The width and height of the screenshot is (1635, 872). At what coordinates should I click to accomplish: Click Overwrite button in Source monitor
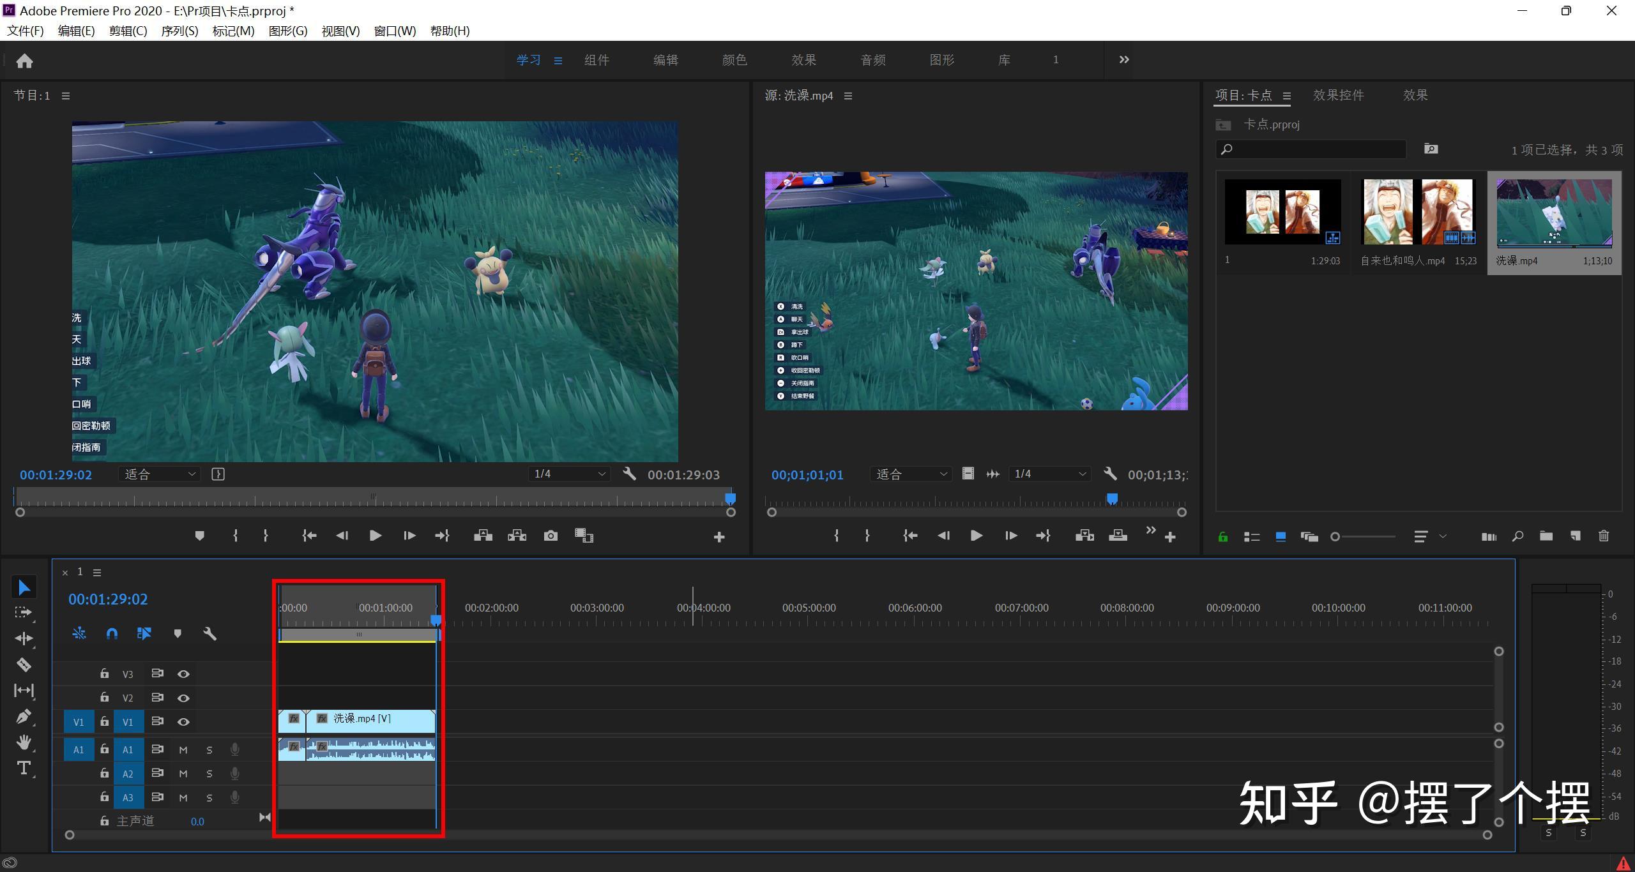[1118, 536]
